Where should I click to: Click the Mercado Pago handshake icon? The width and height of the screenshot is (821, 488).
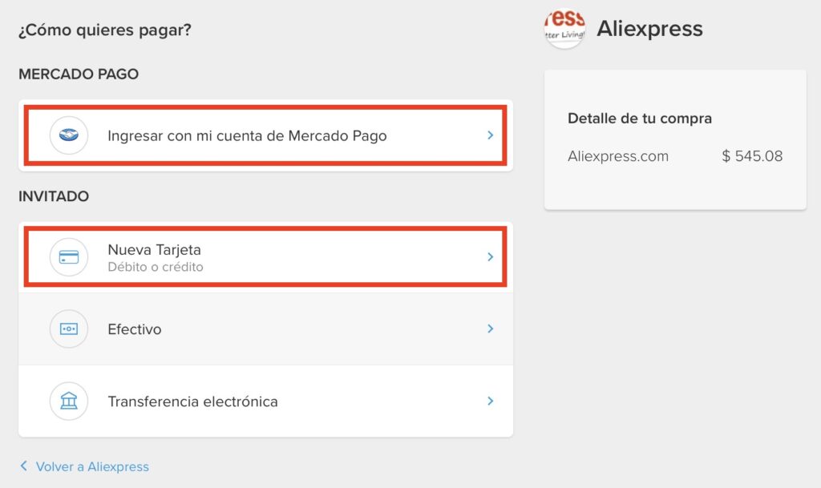[69, 135]
